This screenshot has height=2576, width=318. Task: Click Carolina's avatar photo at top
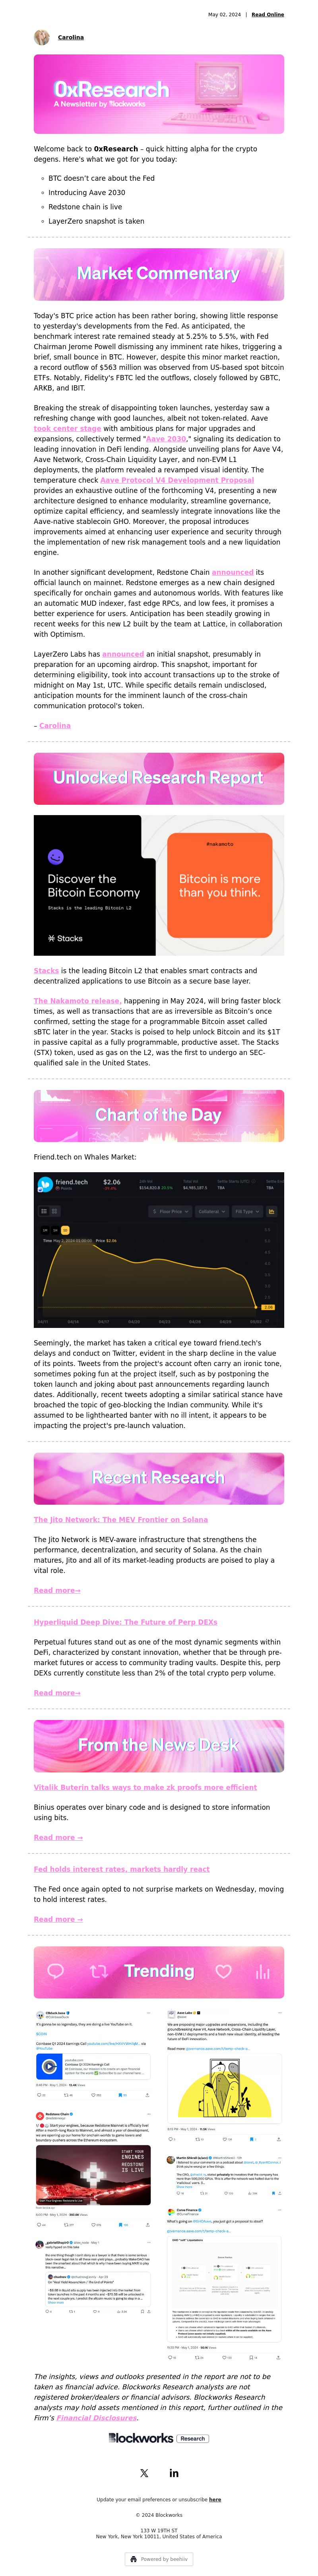tap(42, 37)
